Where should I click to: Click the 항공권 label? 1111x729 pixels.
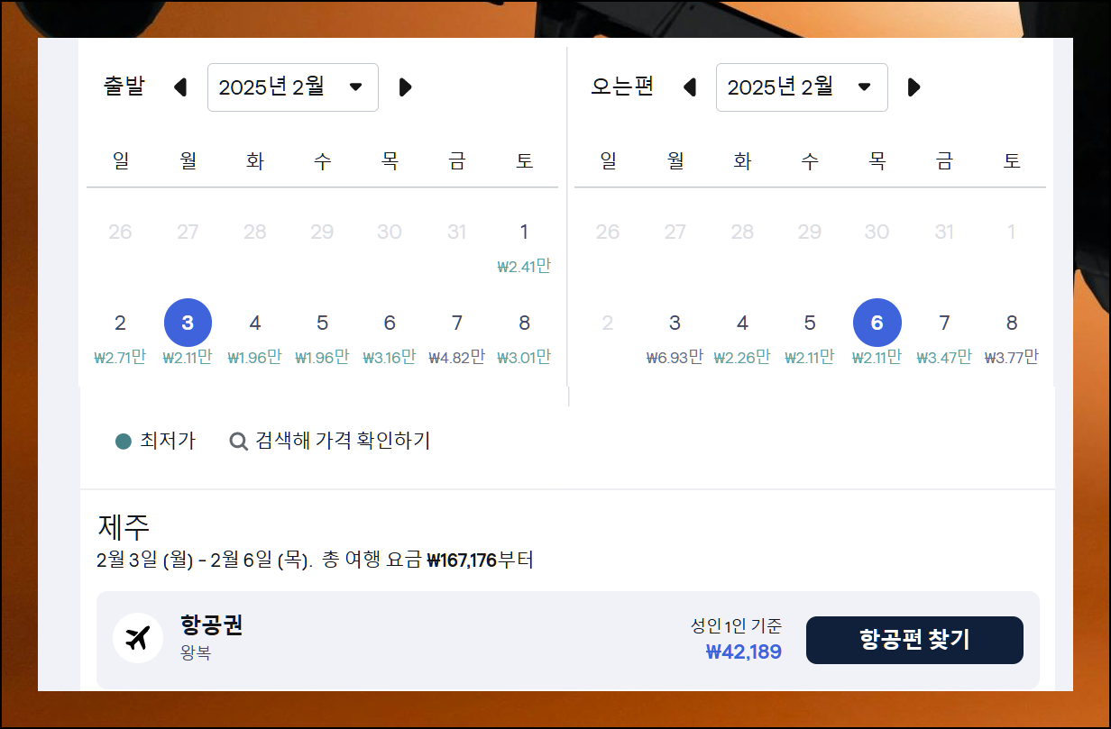[211, 625]
